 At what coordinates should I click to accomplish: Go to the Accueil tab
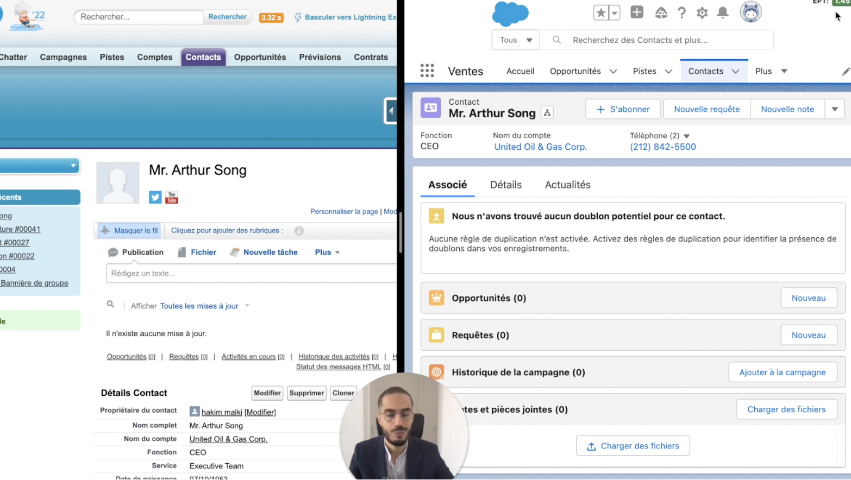(520, 71)
